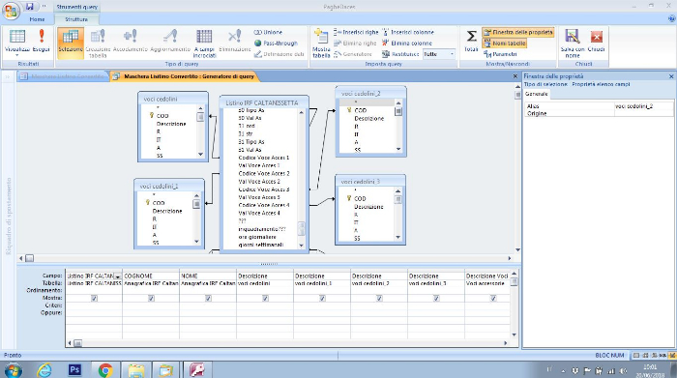Open Photoshop from the taskbar

point(74,370)
